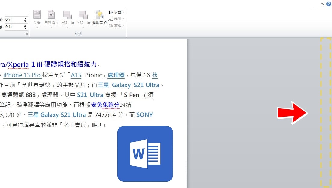Click the text 老王賣瓜
The width and height of the screenshot is (332, 188).
tap(75, 125)
